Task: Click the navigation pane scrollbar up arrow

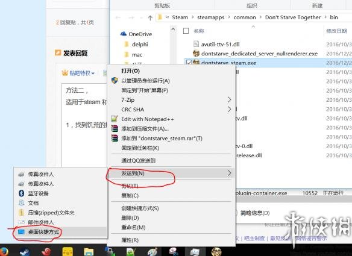Action: pyautogui.click(x=173, y=29)
